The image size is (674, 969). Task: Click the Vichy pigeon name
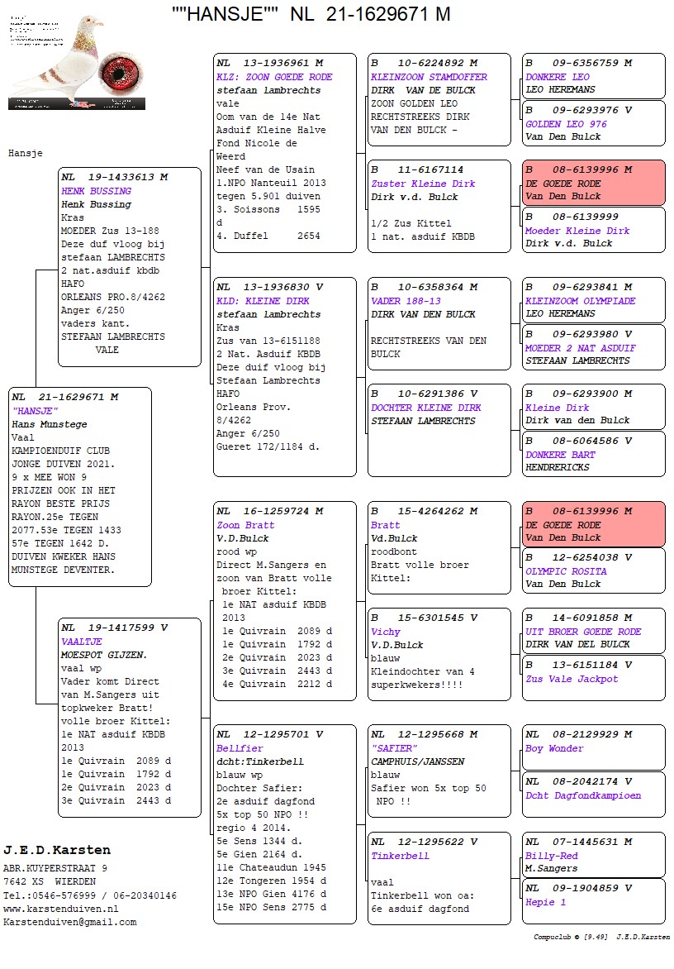(x=386, y=632)
